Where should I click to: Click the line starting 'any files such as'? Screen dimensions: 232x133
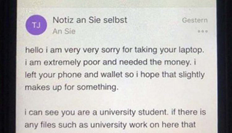[110, 125]
